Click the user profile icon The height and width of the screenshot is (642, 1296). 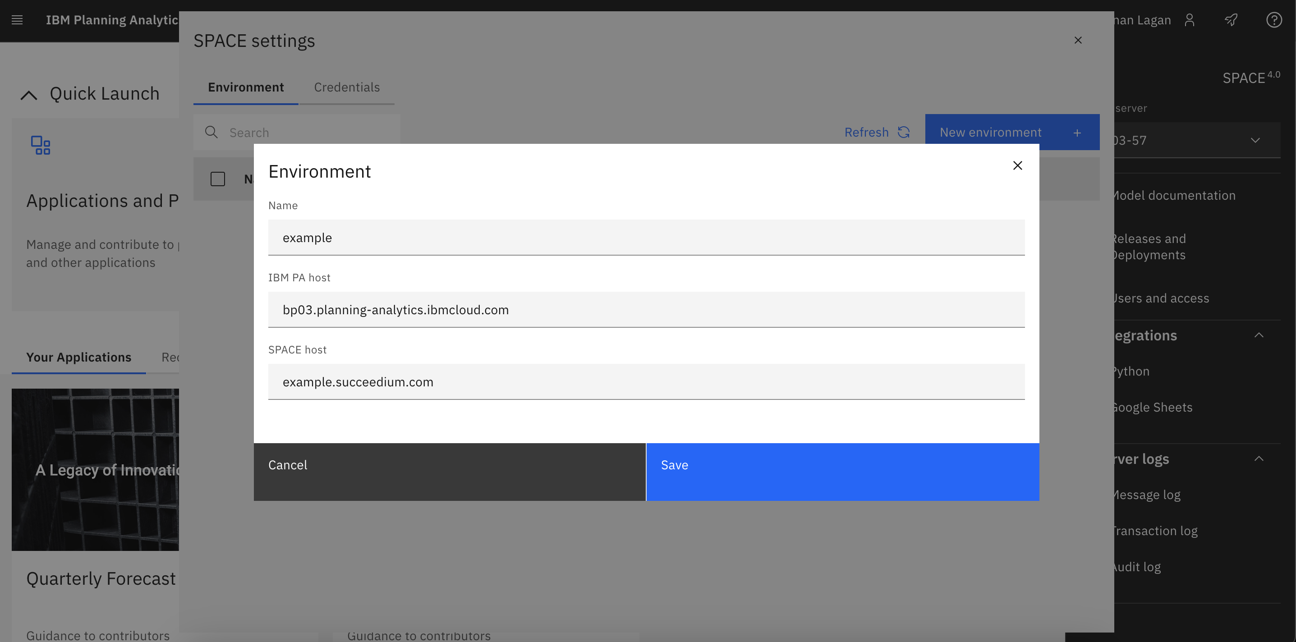1189,20
